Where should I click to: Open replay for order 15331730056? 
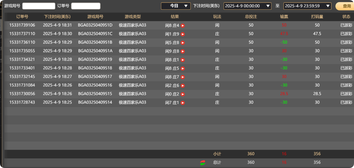pos(182,94)
